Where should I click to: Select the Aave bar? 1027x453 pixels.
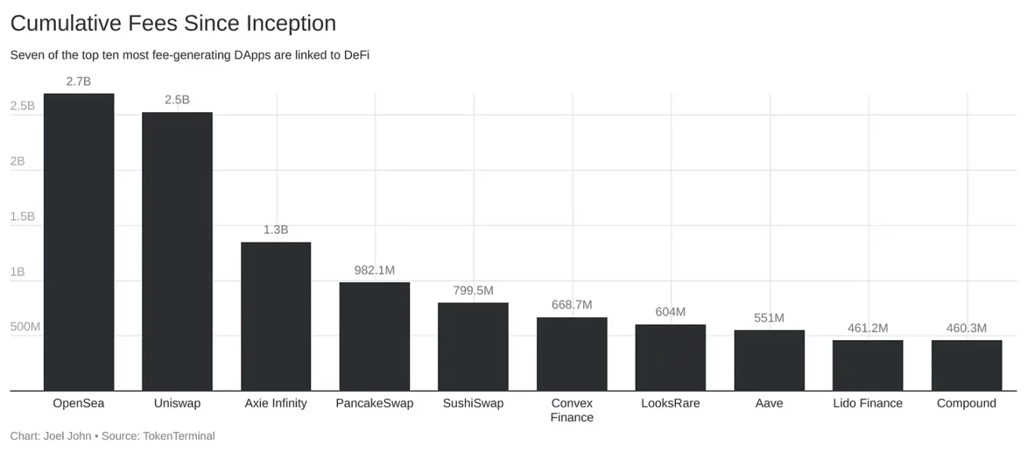click(769, 361)
